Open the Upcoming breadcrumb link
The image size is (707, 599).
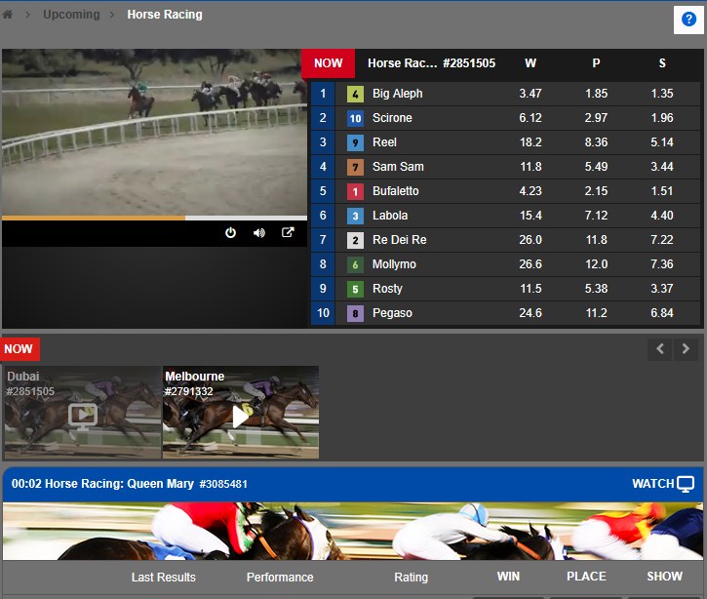click(x=71, y=15)
